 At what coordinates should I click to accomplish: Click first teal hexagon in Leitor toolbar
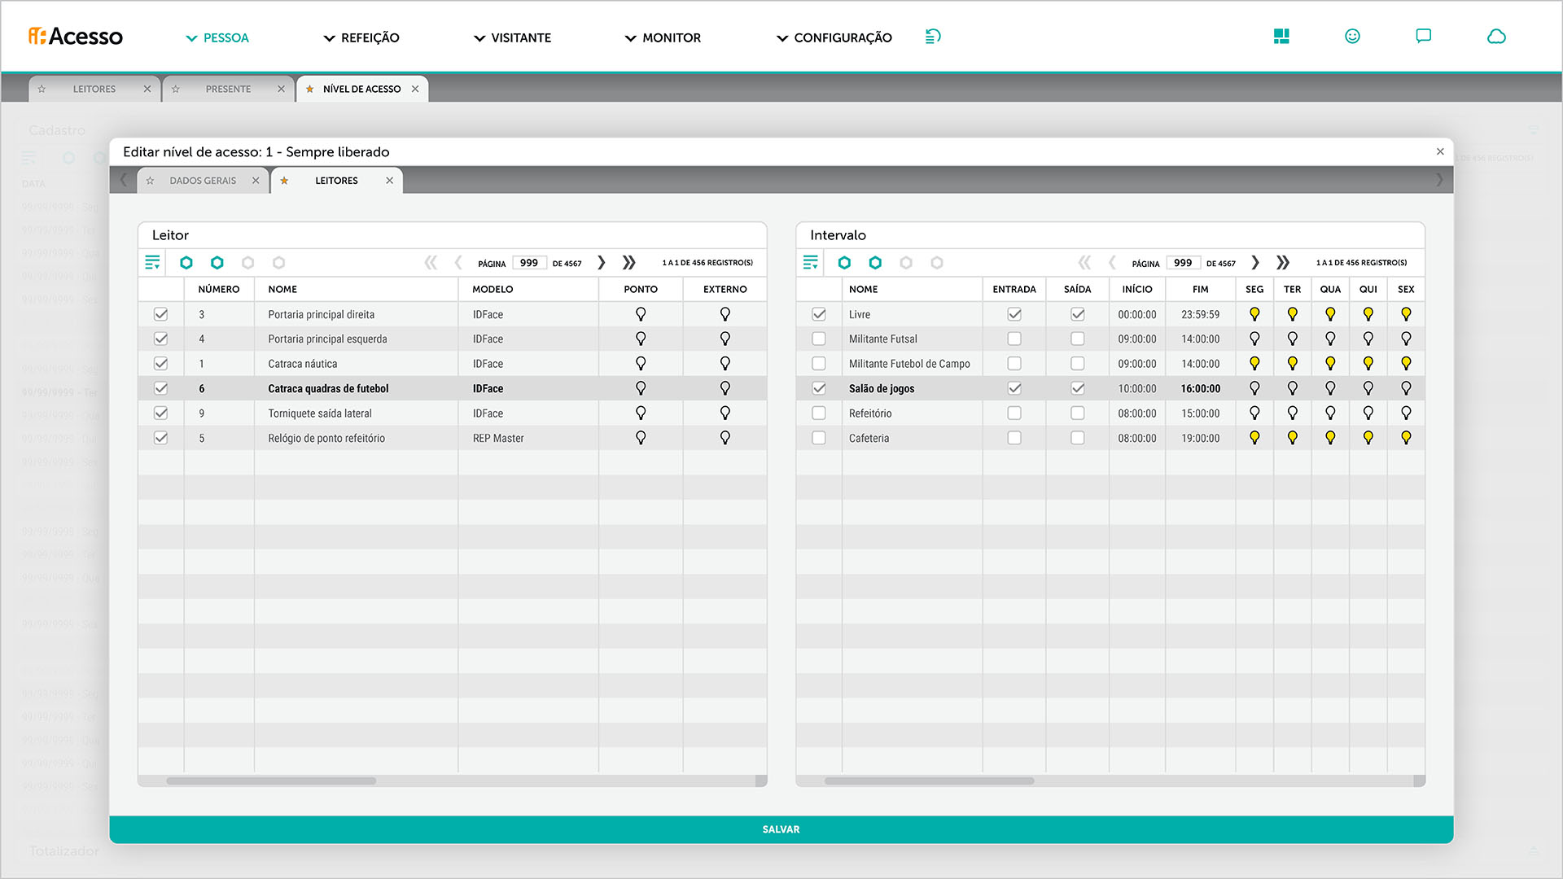(186, 263)
